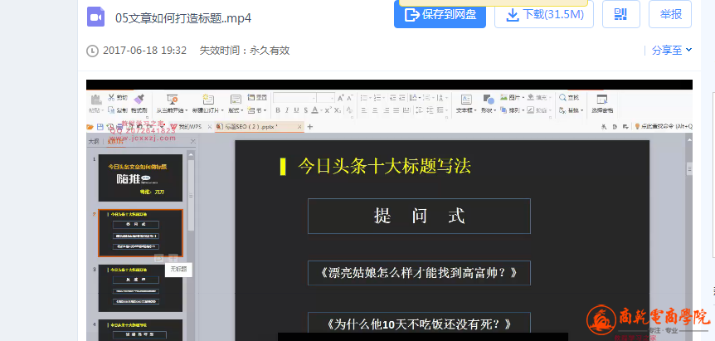Click the slide title 今日头条十大标题写法
Viewport: 715px width, 341px height.
pyautogui.click(x=384, y=166)
